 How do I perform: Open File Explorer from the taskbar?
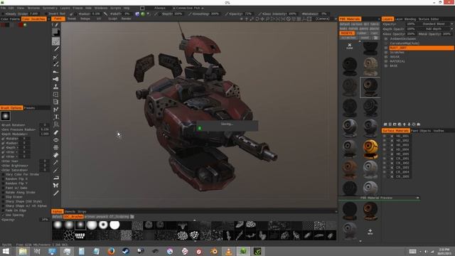(x=23, y=251)
